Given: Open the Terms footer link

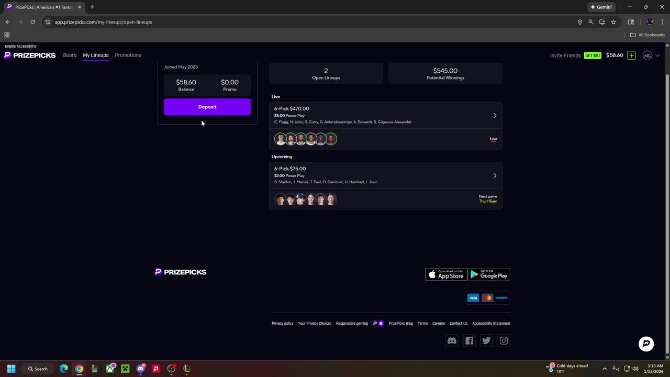Looking at the screenshot, I should (x=422, y=324).
